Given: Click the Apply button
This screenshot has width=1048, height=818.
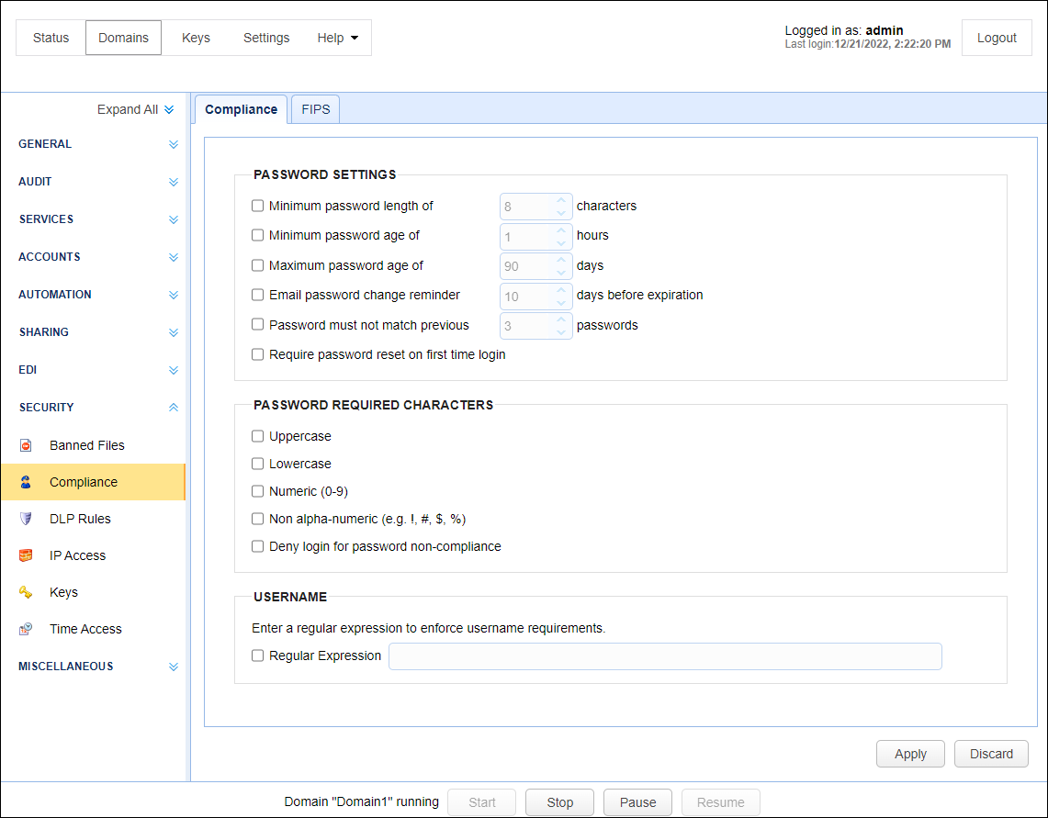Looking at the screenshot, I should 910,754.
